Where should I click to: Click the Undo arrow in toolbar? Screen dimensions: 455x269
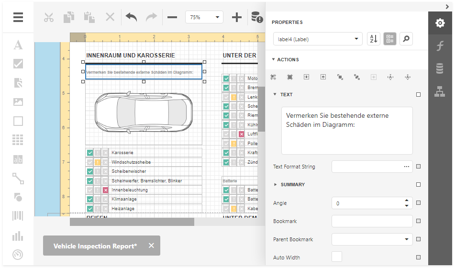point(131,17)
